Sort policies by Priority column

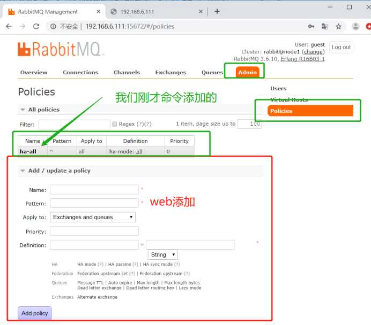coord(180,141)
